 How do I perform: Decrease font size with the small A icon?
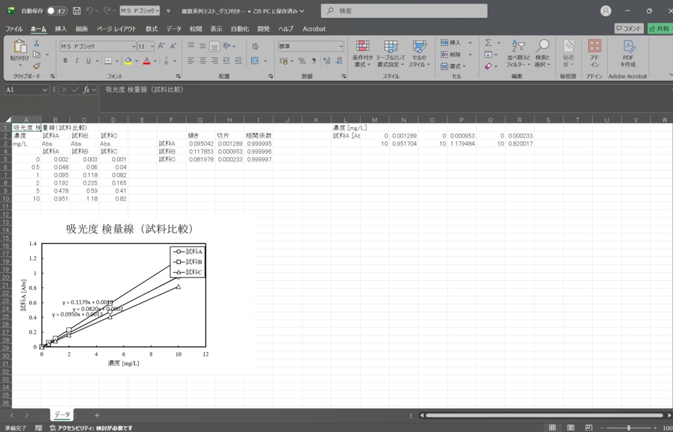click(x=173, y=46)
